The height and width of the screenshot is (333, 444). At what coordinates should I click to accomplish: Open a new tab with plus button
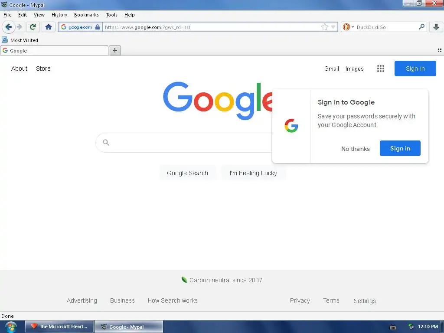[114, 50]
